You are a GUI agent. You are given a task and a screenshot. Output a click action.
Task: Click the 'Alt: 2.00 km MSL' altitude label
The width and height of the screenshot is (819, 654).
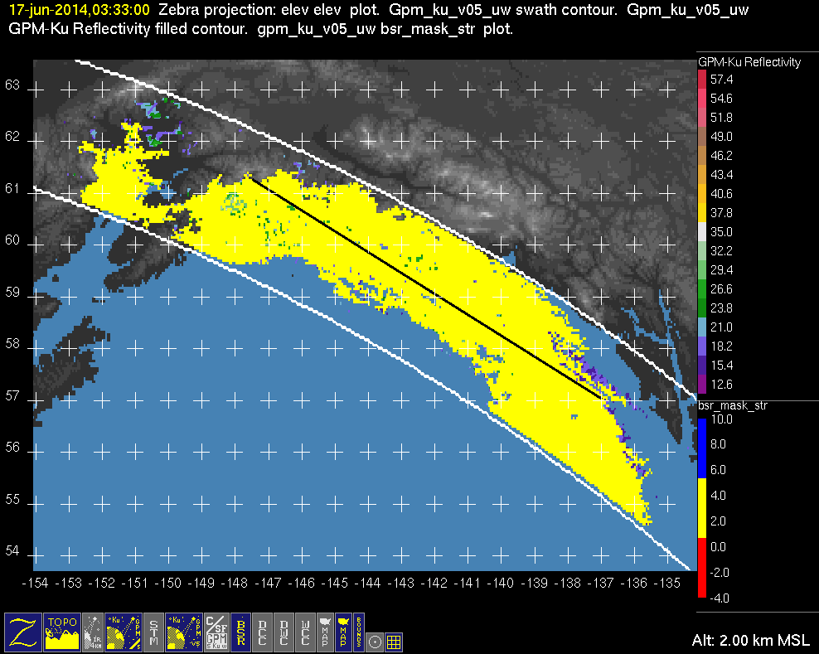(x=750, y=641)
